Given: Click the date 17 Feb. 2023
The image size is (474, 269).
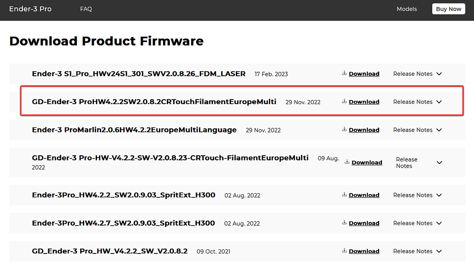Looking at the screenshot, I should tap(271, 74).
